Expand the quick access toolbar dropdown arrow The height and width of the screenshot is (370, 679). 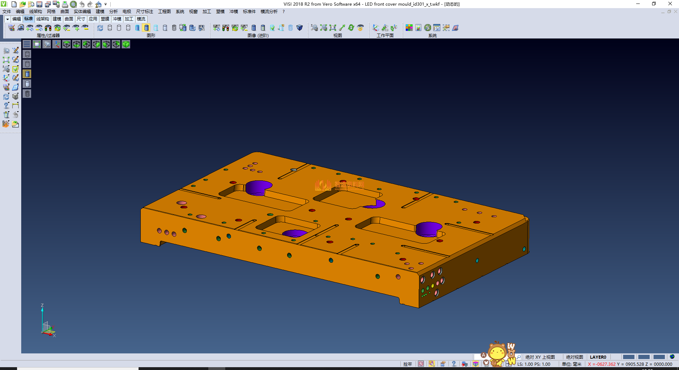pos(106,5)
